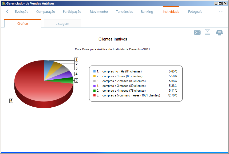Print the chart using printer icon
Viewport: 229px width, 154px height.
click(219, 33)
